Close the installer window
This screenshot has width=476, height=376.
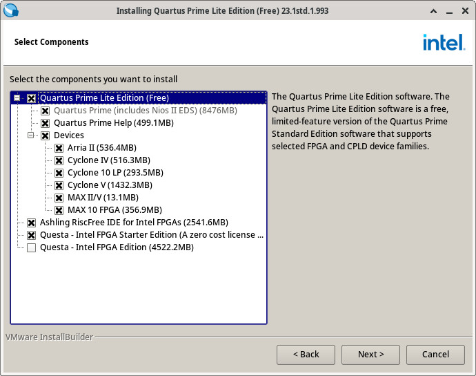click(465, 11)
